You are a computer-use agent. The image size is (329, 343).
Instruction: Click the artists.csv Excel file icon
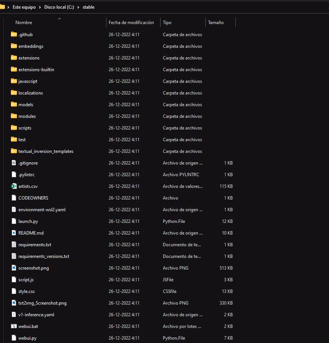coord(14,186)
